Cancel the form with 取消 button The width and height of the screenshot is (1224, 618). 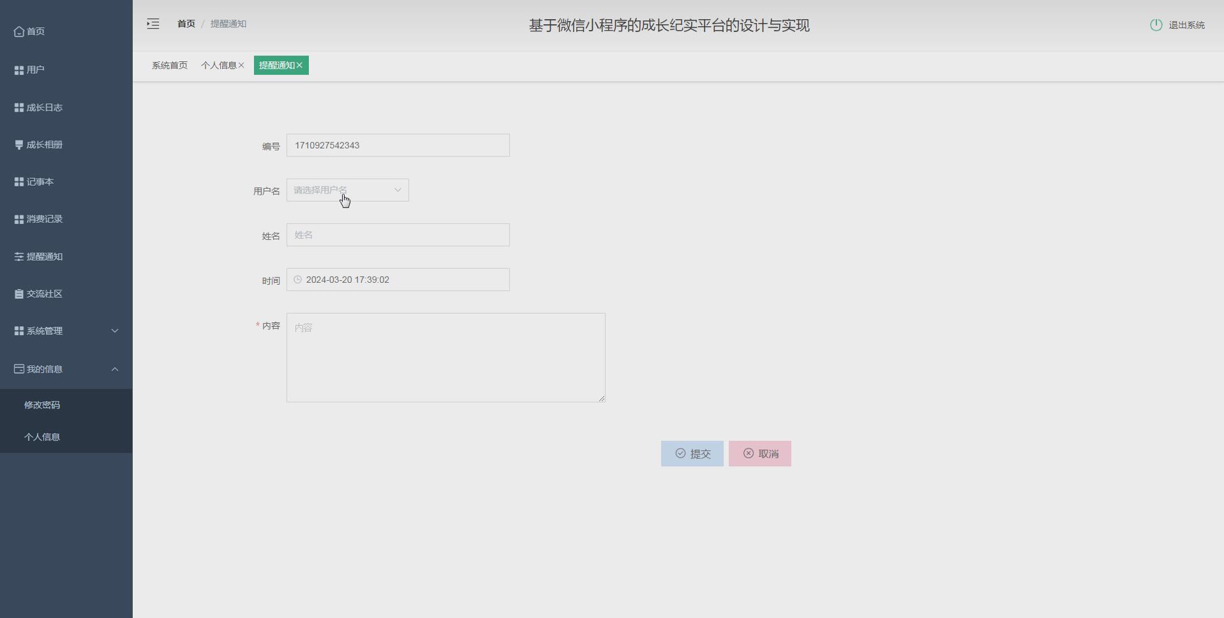(759, 453)
